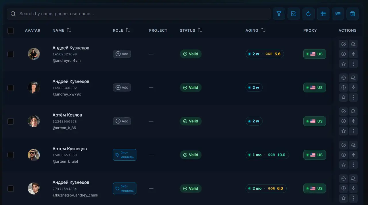
Task: Click the lightning icon for @artem_k_ujef
Action: (353, 155)
